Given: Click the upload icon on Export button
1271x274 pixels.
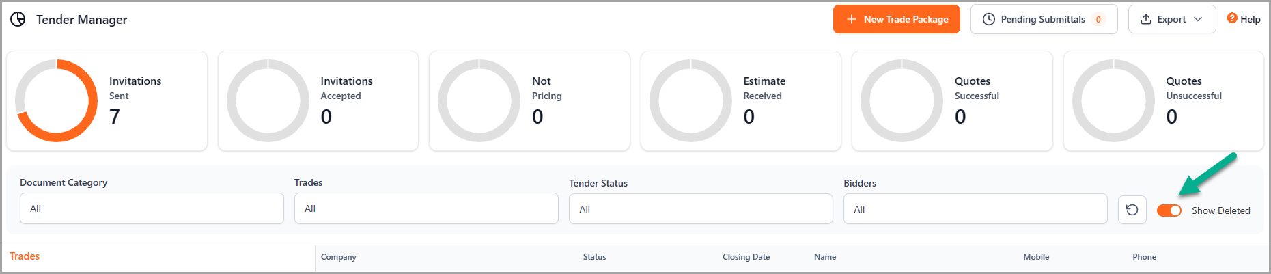Looking at the screenshot, I should point(1146,19).
